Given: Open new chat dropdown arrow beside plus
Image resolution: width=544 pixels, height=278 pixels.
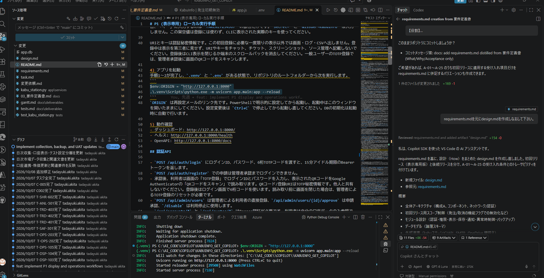Looking at the screenshot, I should tap(507, 10).
